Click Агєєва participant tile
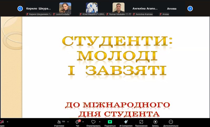 [172, 9]
